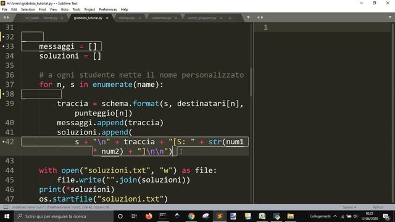Open the network icon in system tray
Viewport: 395px width, 222px height.
343,216
